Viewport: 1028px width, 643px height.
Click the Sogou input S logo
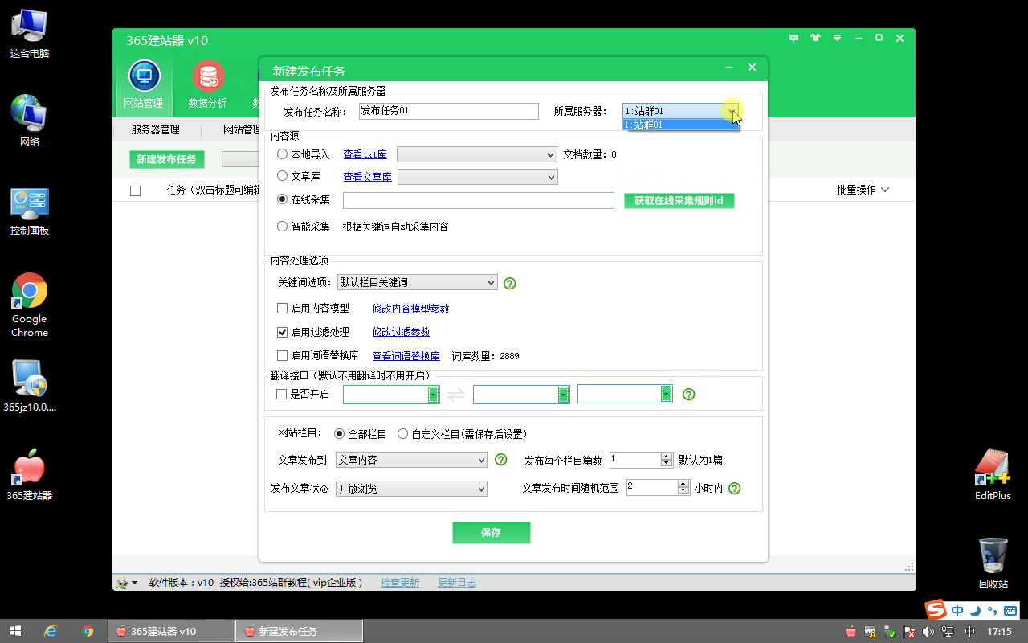tap(935, 609)
